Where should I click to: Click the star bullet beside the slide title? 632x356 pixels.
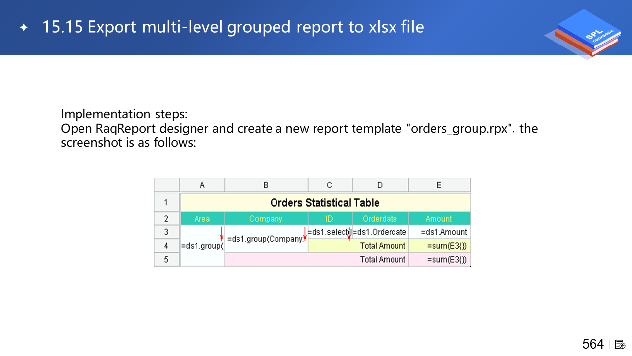click(24, 28)
